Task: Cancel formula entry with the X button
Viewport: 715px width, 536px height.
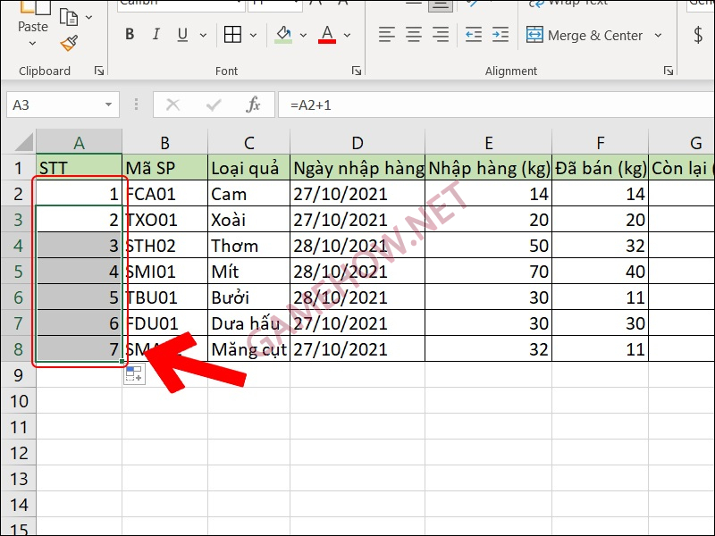Action: pos(172,104)
